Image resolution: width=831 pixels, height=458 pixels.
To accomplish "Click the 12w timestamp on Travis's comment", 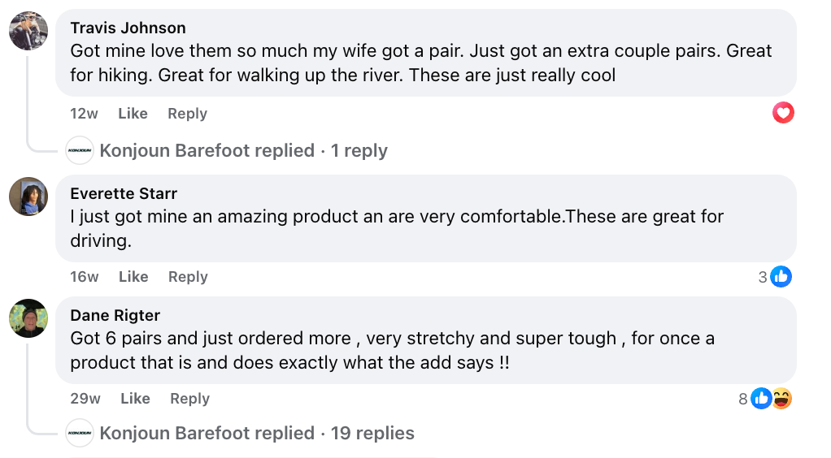I will click(x=84, y=114).
